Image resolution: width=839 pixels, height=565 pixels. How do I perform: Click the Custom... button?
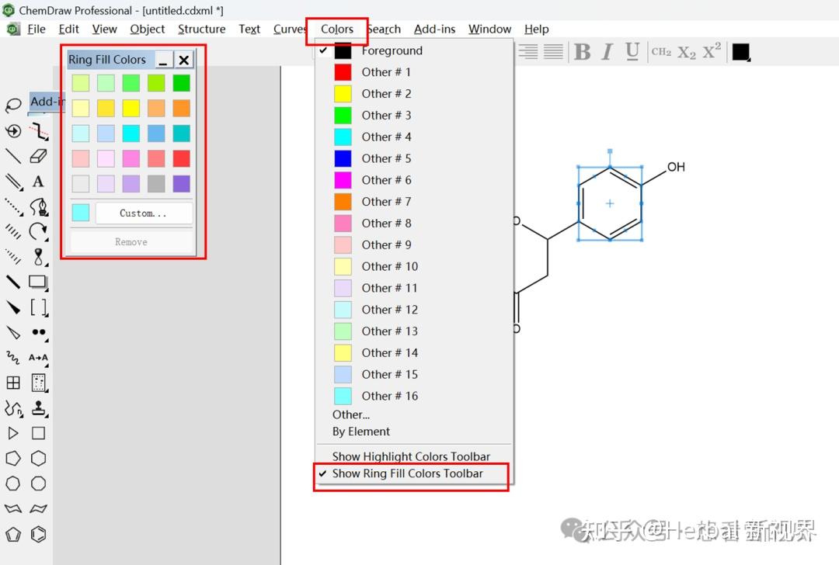coord(144,213)
